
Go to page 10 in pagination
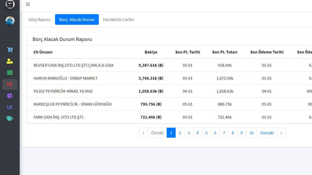251,133
